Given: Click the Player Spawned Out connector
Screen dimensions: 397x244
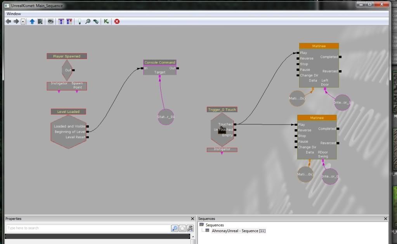Looking at the screenshot, I should point(73,70).
